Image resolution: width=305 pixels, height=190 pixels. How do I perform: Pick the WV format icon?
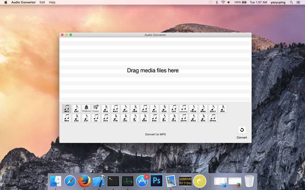pos(164,118)
